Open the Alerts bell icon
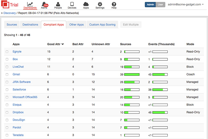This screenshot has height=139, width=208. (44, 4)
